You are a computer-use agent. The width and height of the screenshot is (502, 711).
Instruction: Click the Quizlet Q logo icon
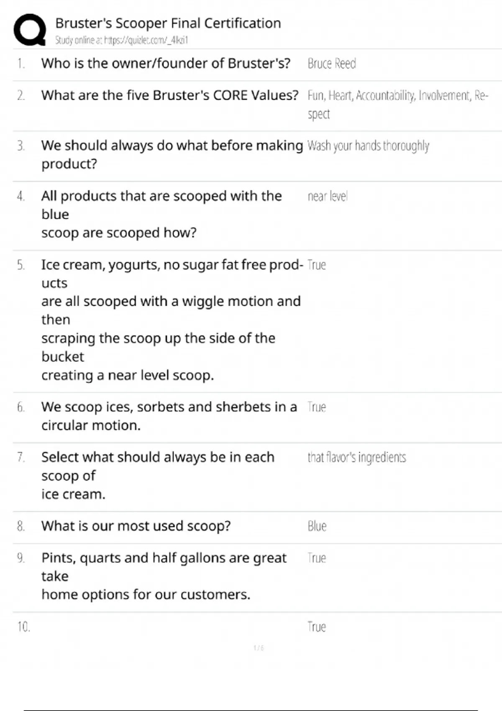click(x=30, y=30)
